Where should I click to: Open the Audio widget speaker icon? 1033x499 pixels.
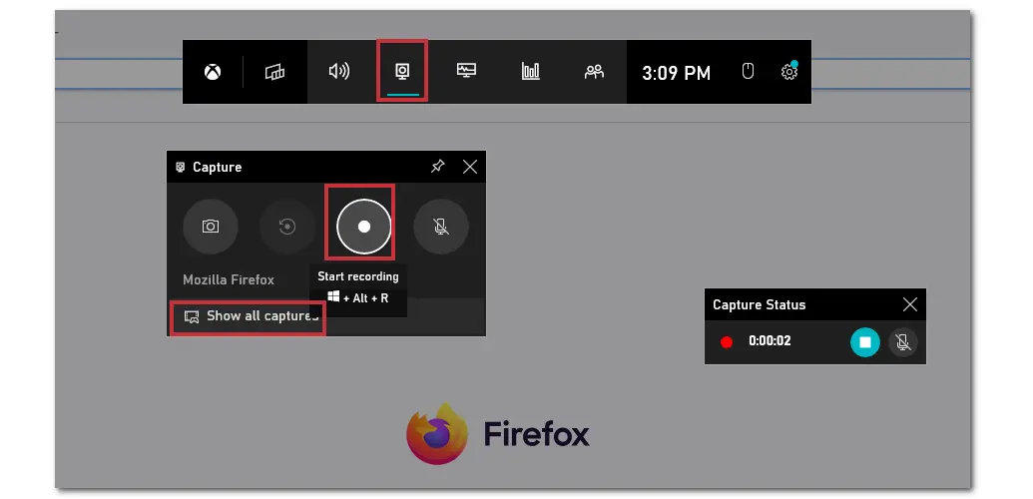point(339,72)
